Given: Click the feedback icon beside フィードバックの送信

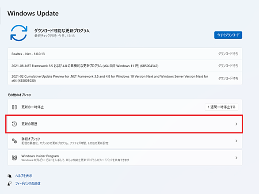Looking at the screenshot, I should point(10,183).
